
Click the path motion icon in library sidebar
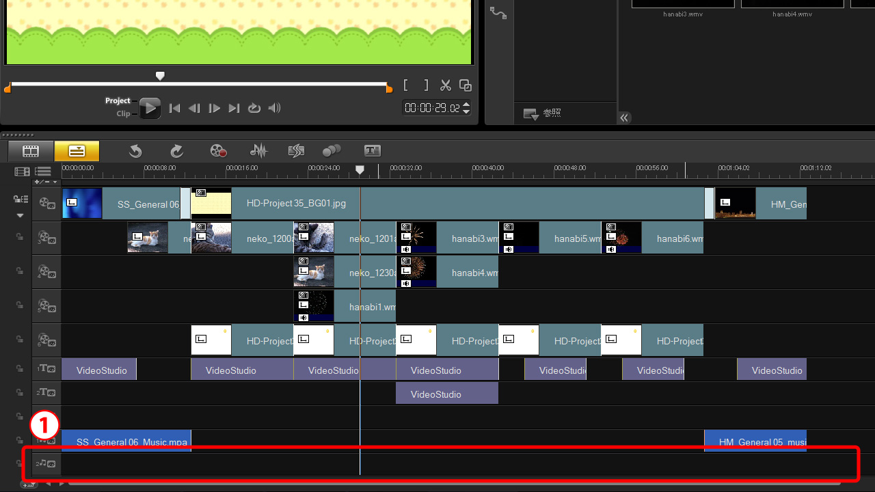tap(498, 13)
